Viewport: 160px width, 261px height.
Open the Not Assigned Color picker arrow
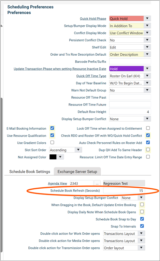60,157
